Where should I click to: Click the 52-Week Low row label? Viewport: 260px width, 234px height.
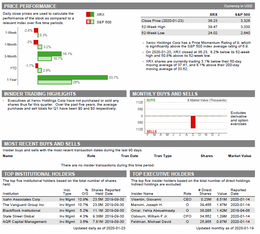153,33
